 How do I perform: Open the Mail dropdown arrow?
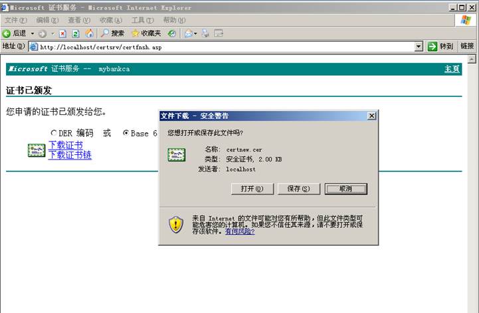pyautogui.click(x=195, y=33)
